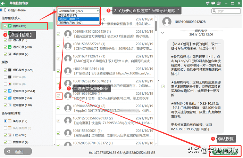The width and height of the screenshot is (243, 158).
Task: Uncheck the 日历 (203) checkbox
Action: (x=6, y=135)
